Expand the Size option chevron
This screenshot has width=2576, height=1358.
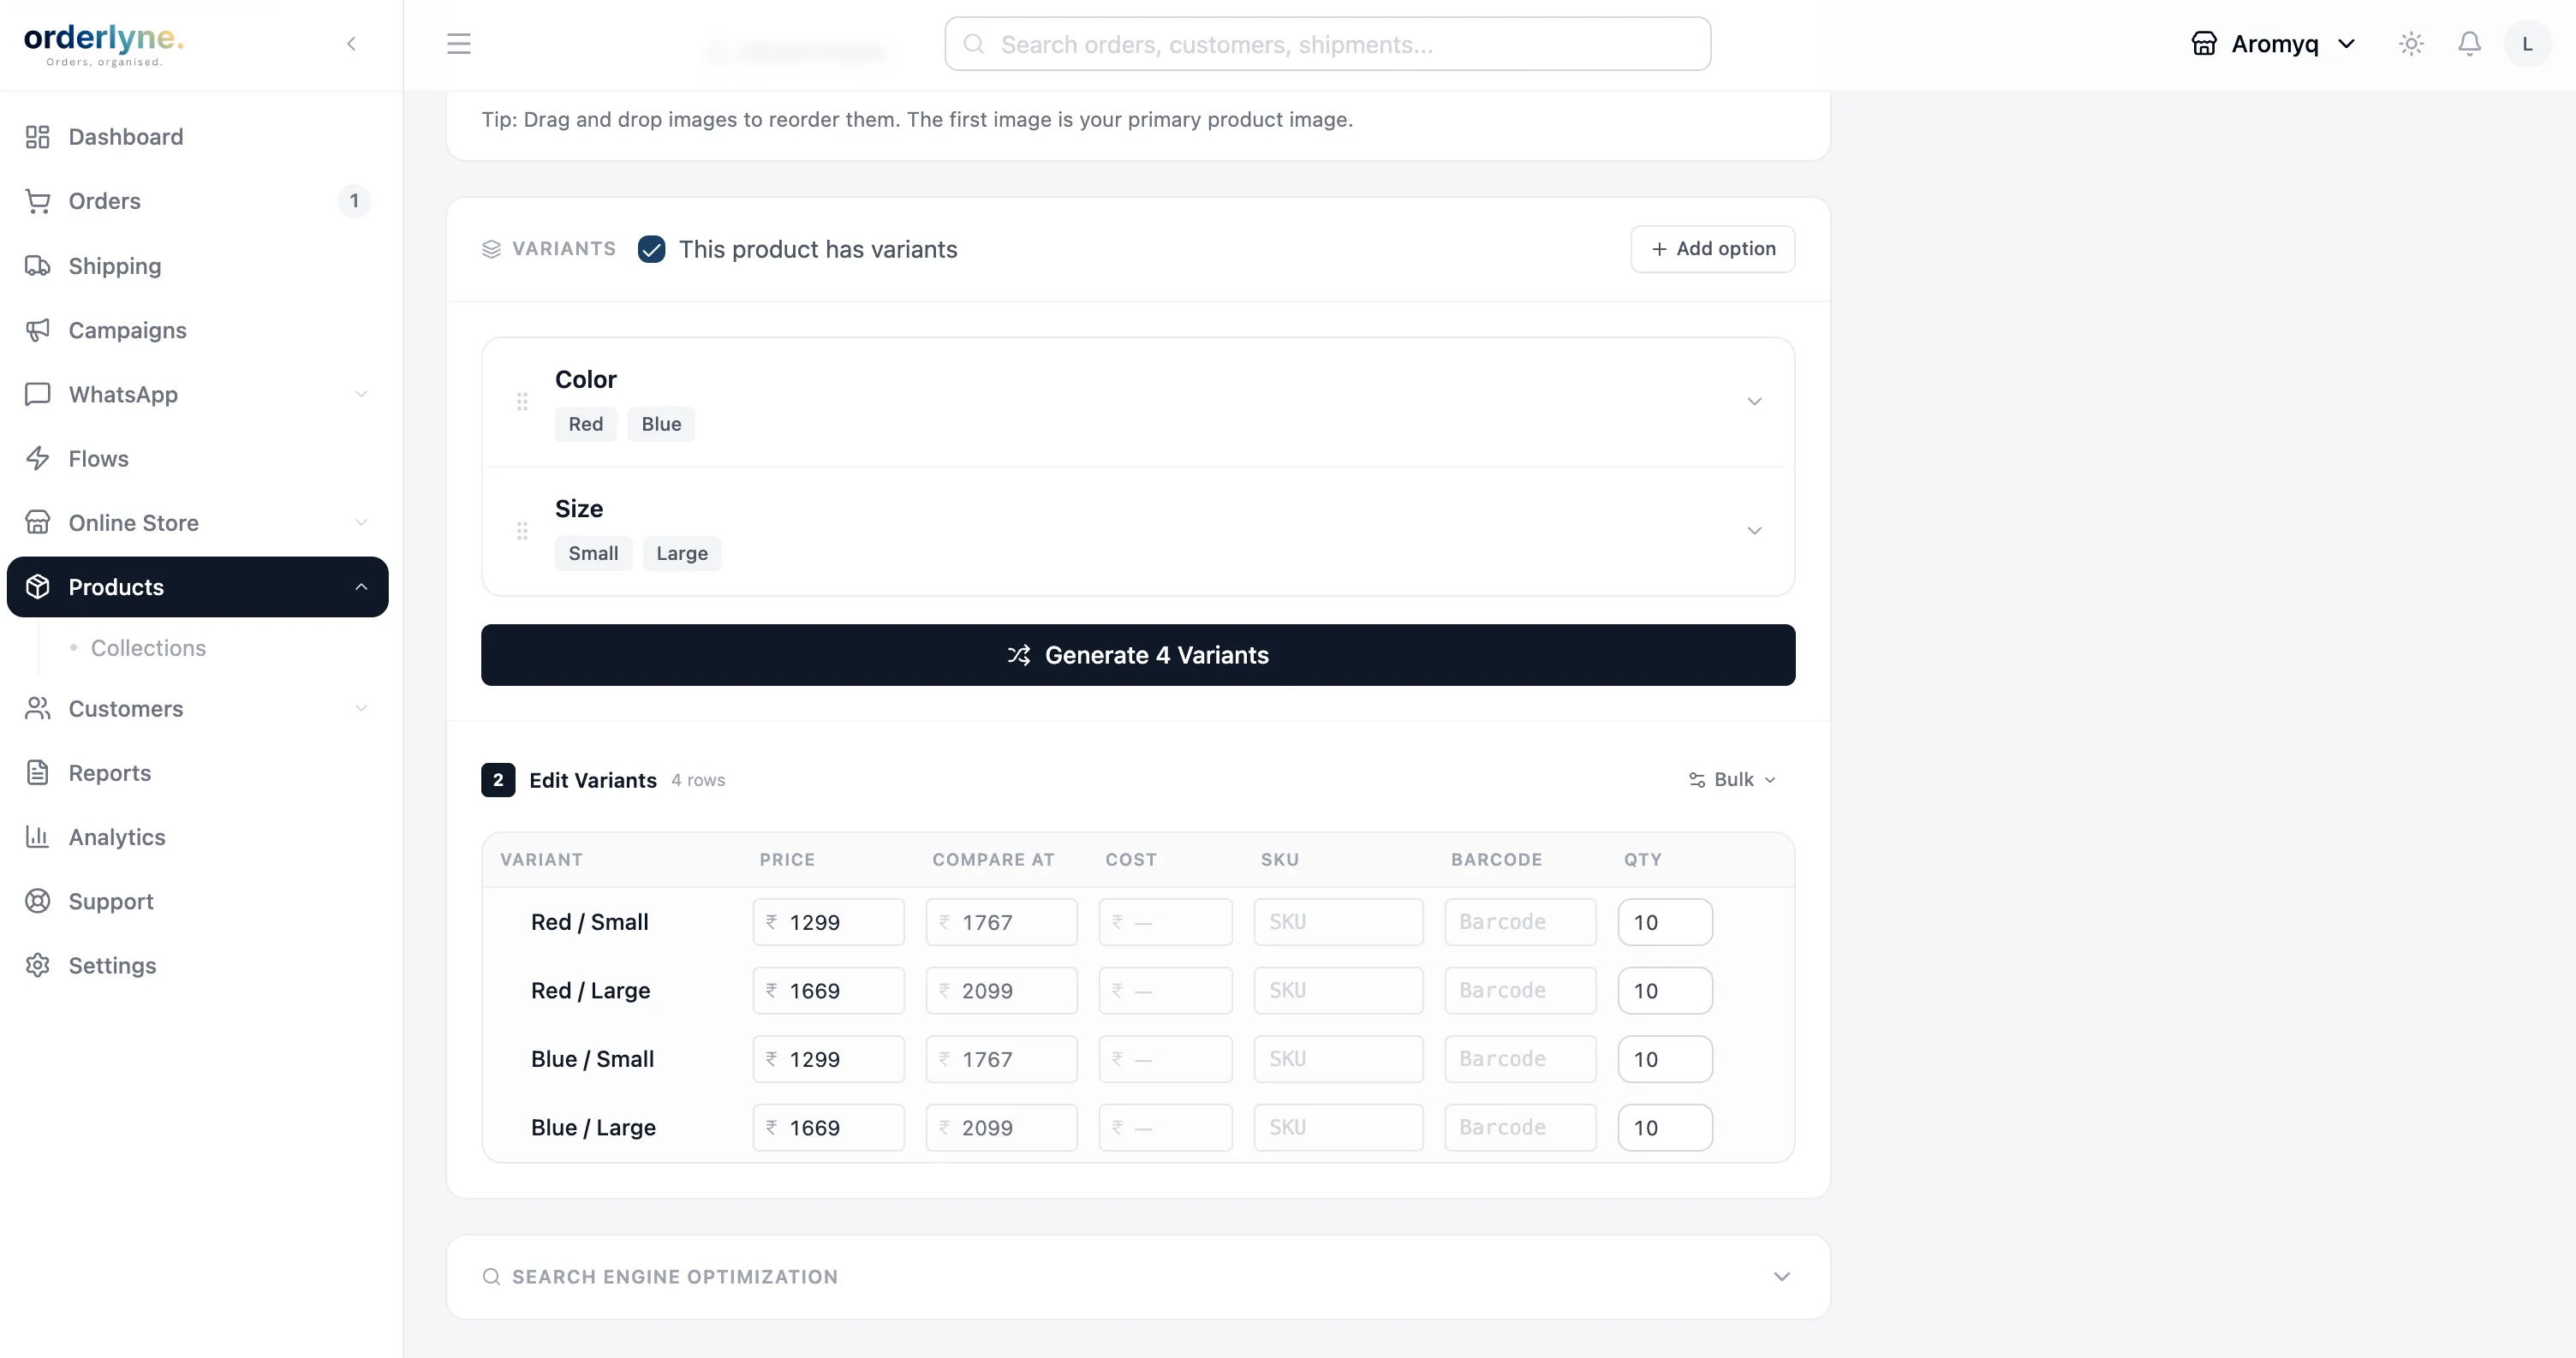1754,531
